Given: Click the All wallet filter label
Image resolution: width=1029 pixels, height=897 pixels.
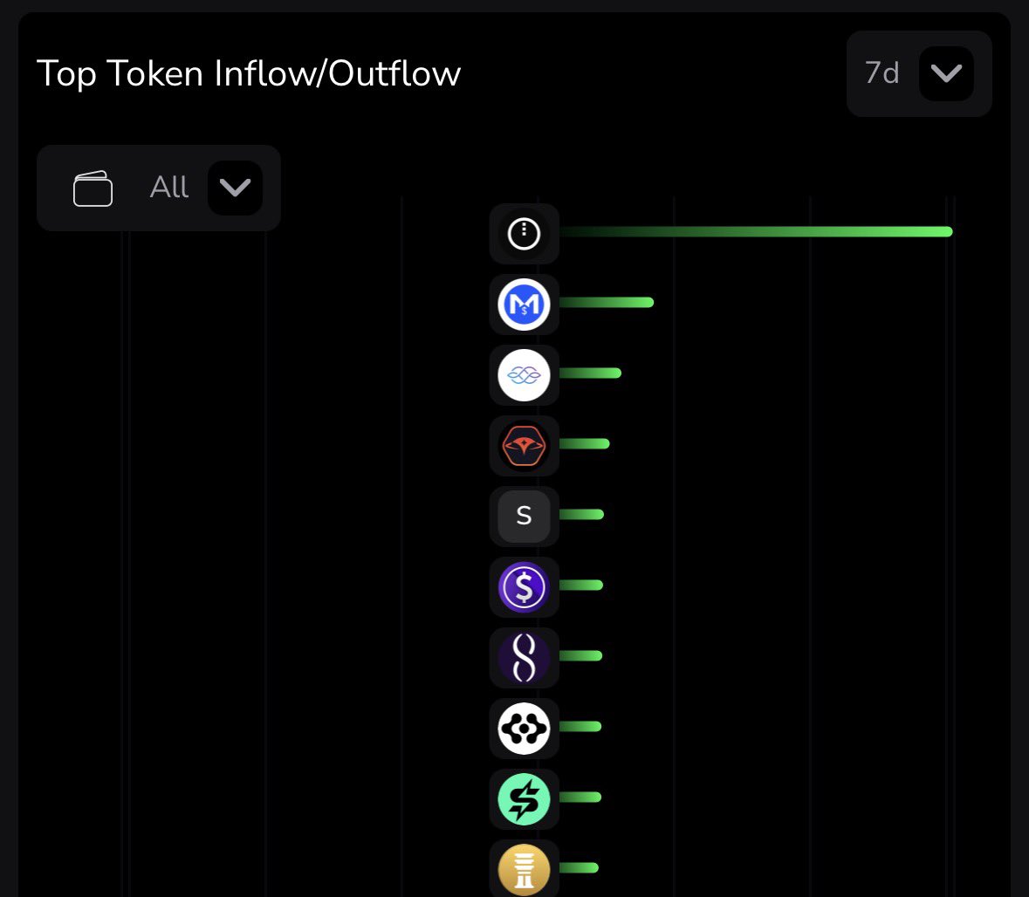Looking at the screenshot, I should (x=169, y=188).
